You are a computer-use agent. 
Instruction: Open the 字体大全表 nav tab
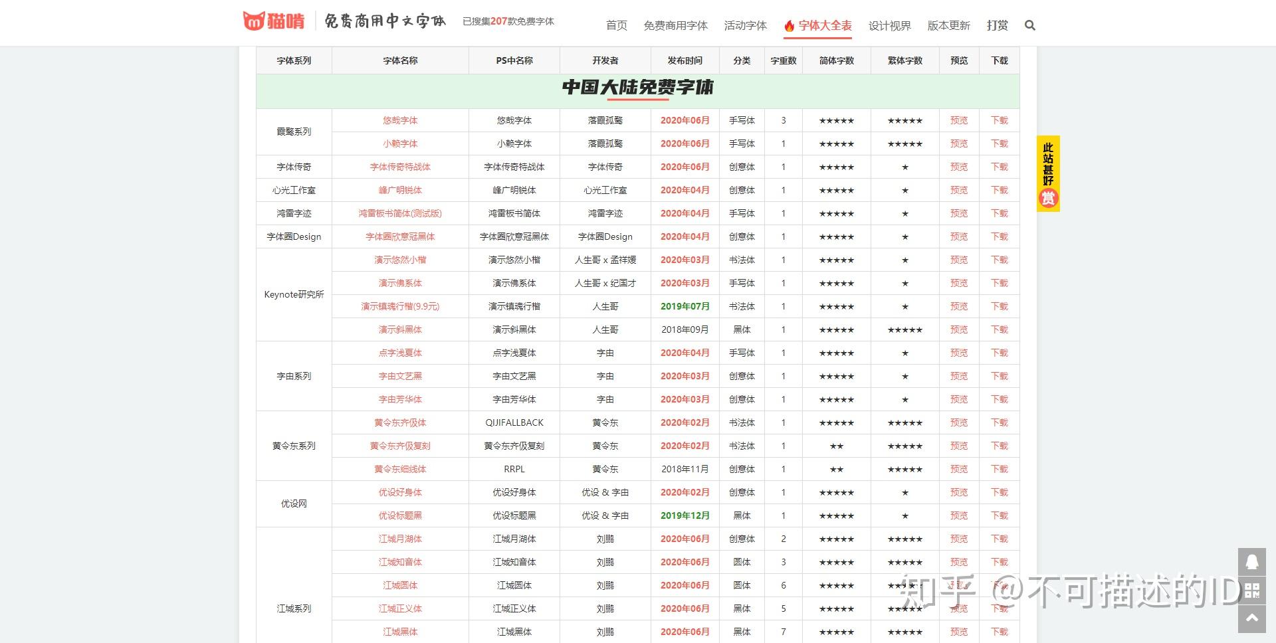coord(818,25)
